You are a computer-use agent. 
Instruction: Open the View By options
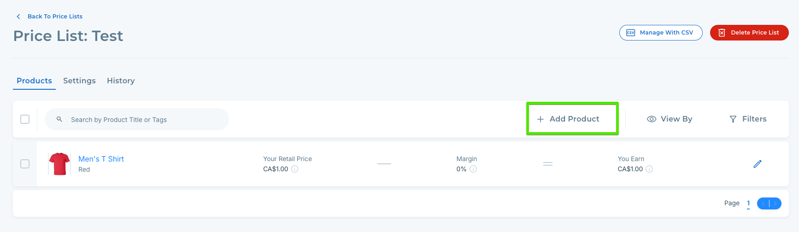[670, 119]
